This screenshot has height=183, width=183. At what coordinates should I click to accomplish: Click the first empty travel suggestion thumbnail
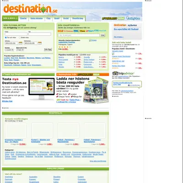point(16,130)
